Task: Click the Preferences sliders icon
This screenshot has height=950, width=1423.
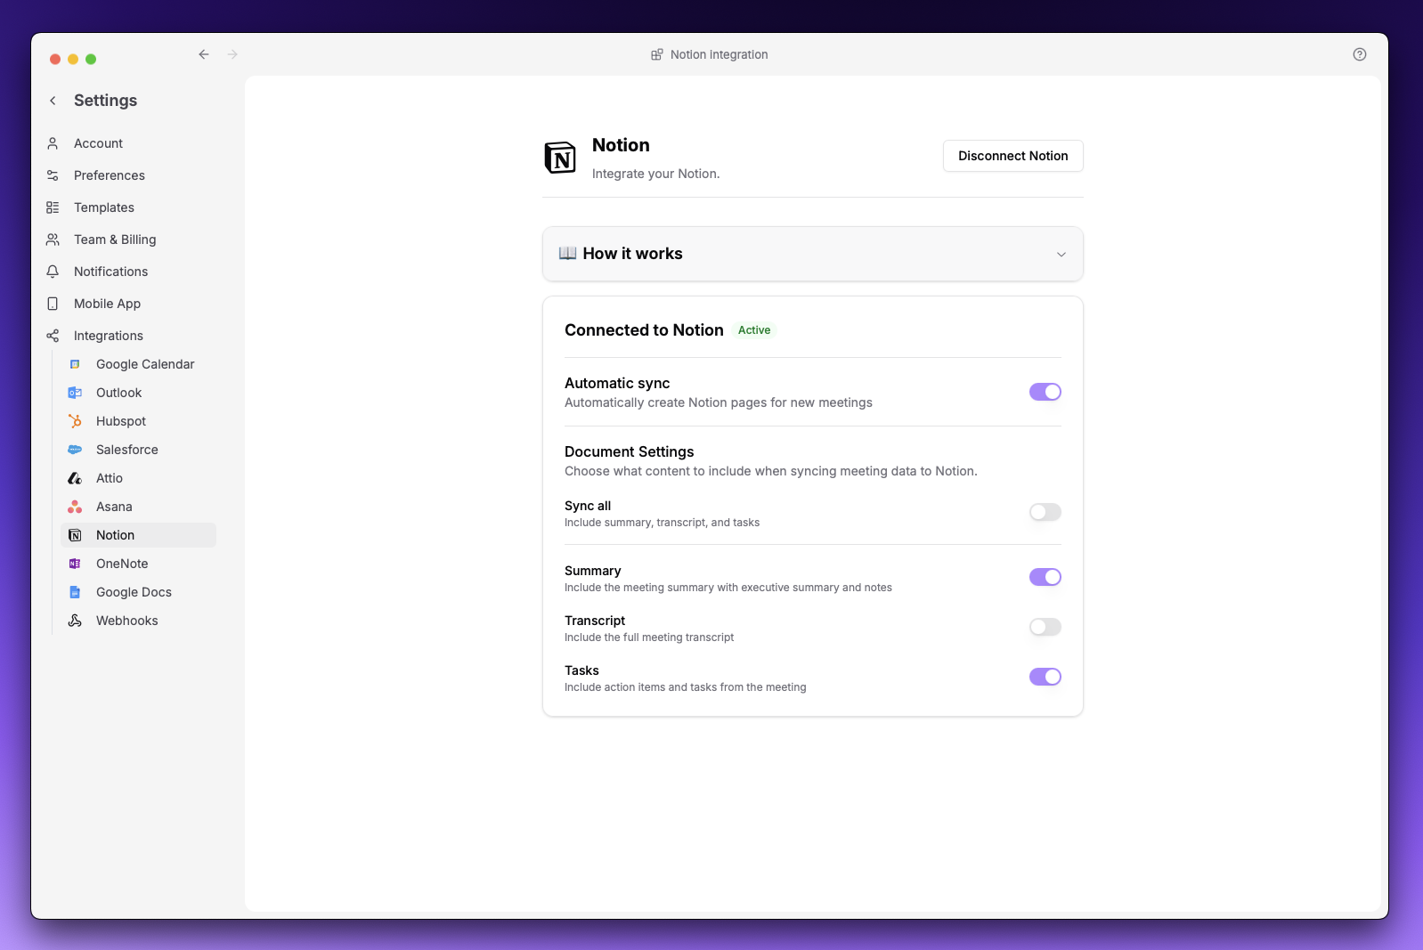Action: (x=53, y=175)
